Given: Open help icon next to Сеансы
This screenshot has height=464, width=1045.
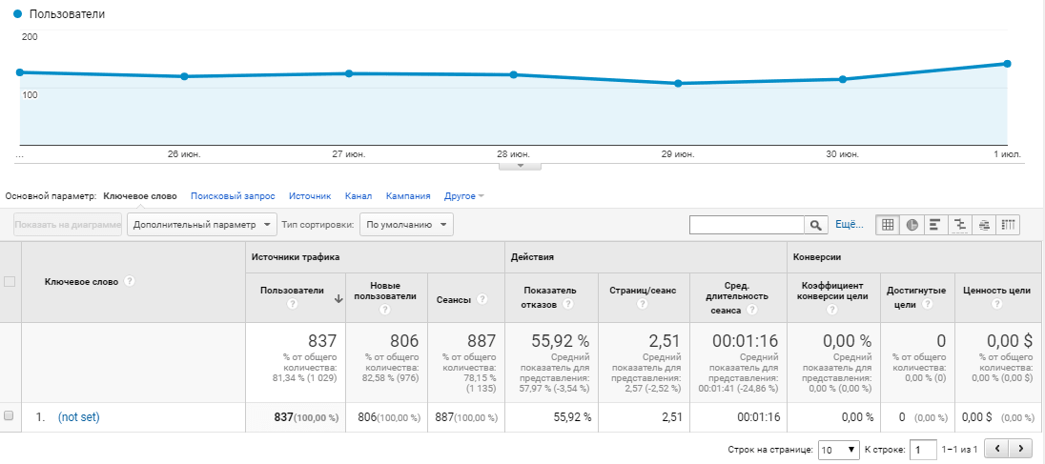Looking at the screenshot, I should [x=482, y=299].
